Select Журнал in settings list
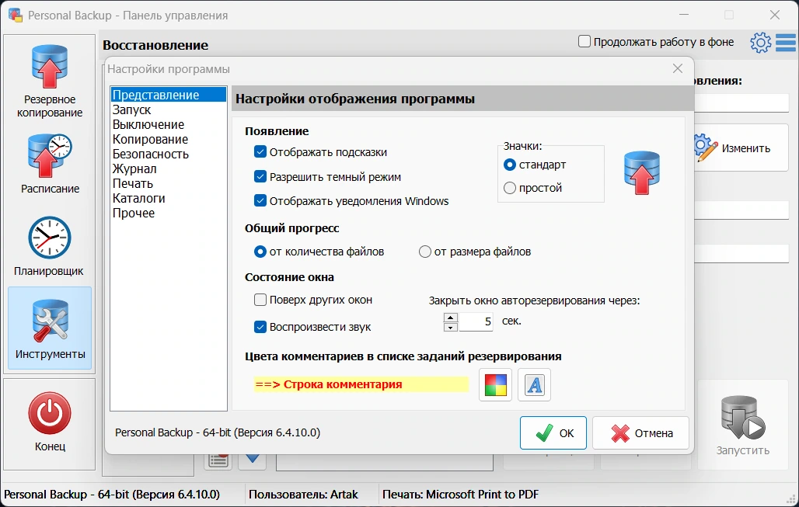This screenshot has height=507, width=799. [168, 168]
